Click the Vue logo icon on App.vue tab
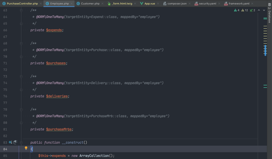 coord(141,3)
